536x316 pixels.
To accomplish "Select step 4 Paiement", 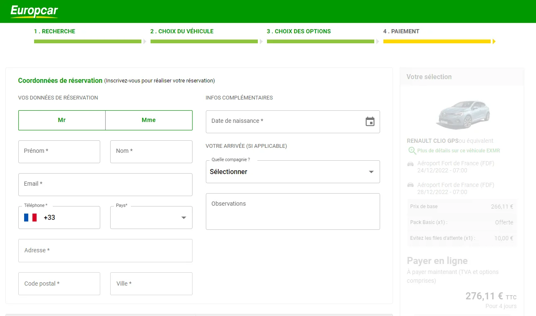I will click(x=401, y=31).
